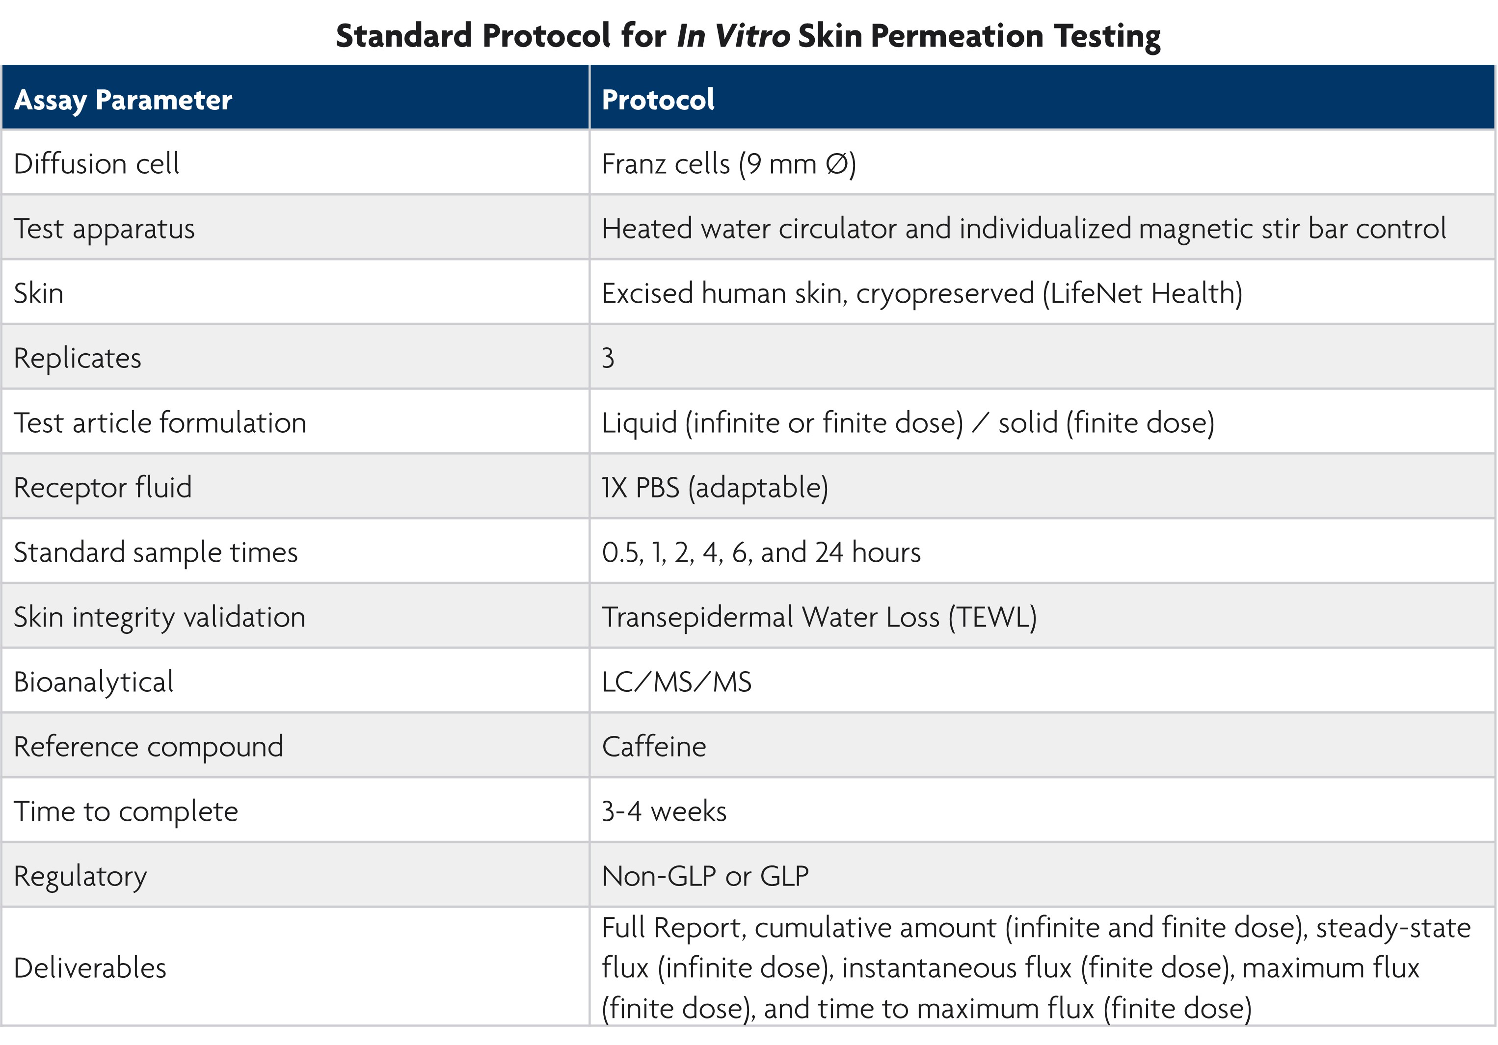This screenshot has width=1498, height=1045.
Task: Select the Replicates value "3"
Action: click(608, 358)
